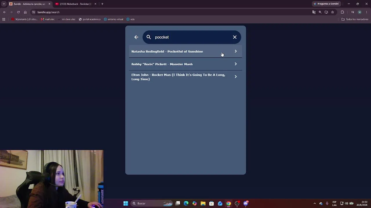Click the microphone icon in system tray
The height and width of the screenshot is (208, 371).
coord(327,203)
